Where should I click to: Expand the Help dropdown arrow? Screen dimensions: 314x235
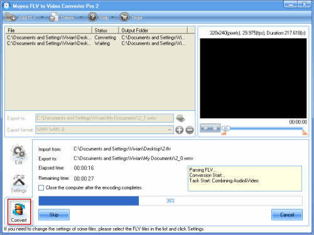pos(112,18)
